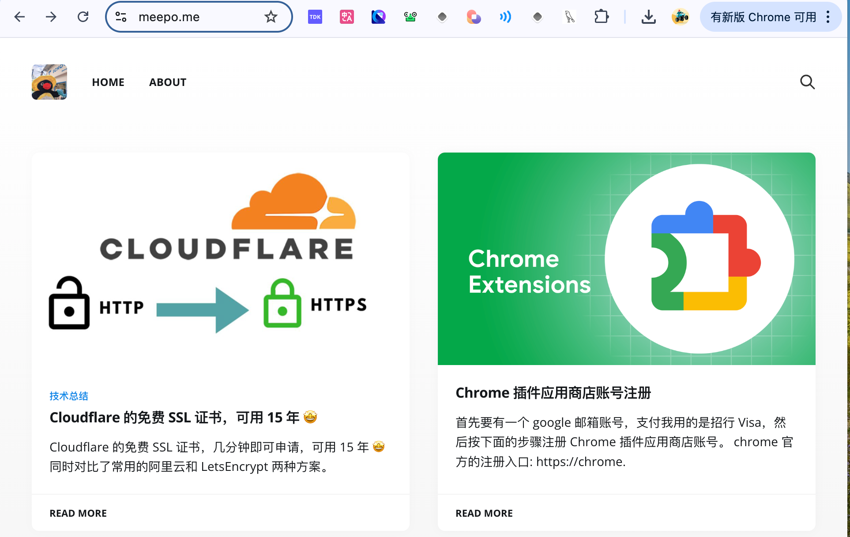This screenshot has height=537, width=850.
Task: Open the green frog-face extension
Action: click(410, 17)
